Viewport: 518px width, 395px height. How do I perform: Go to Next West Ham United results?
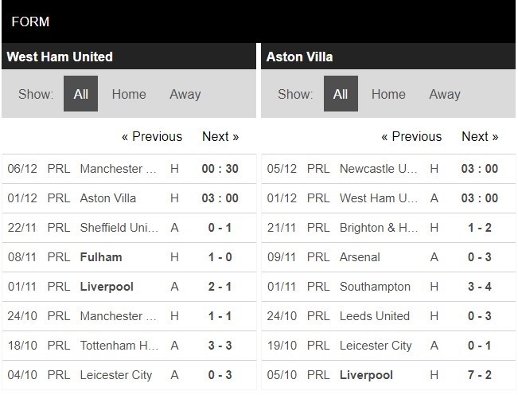click(x=220, y=136)
